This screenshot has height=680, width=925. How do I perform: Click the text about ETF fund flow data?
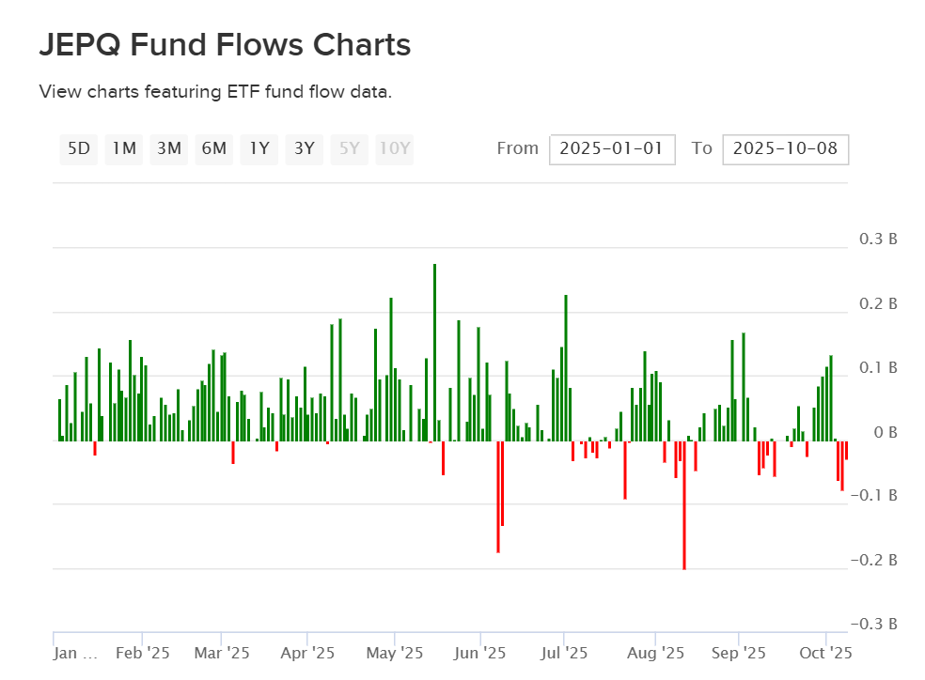click(212, 92)
